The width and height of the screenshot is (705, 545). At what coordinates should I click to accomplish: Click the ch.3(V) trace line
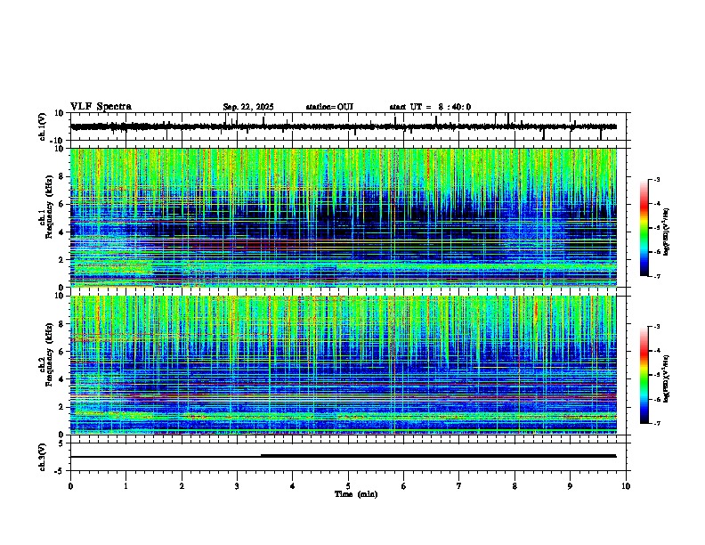344,456
